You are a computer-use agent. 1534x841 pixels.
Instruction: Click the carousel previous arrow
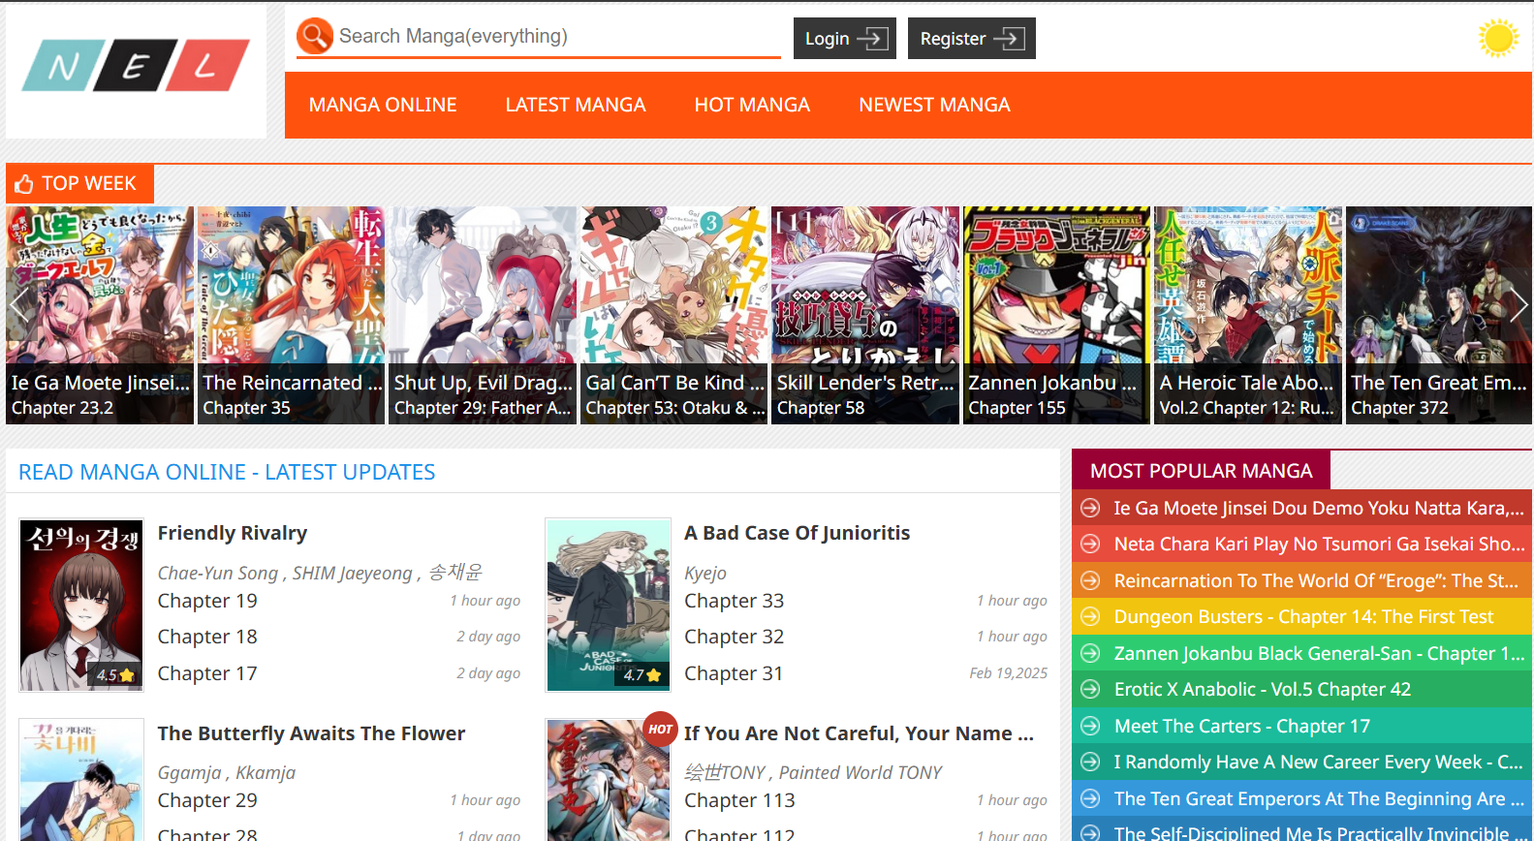coord(20,305)
